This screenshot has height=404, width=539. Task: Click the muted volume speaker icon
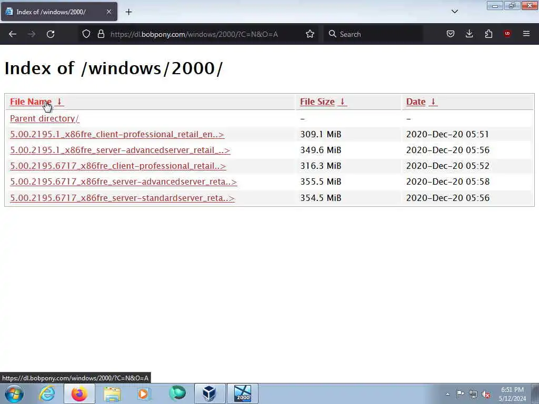pyautogui.click(x=486, y=395)
